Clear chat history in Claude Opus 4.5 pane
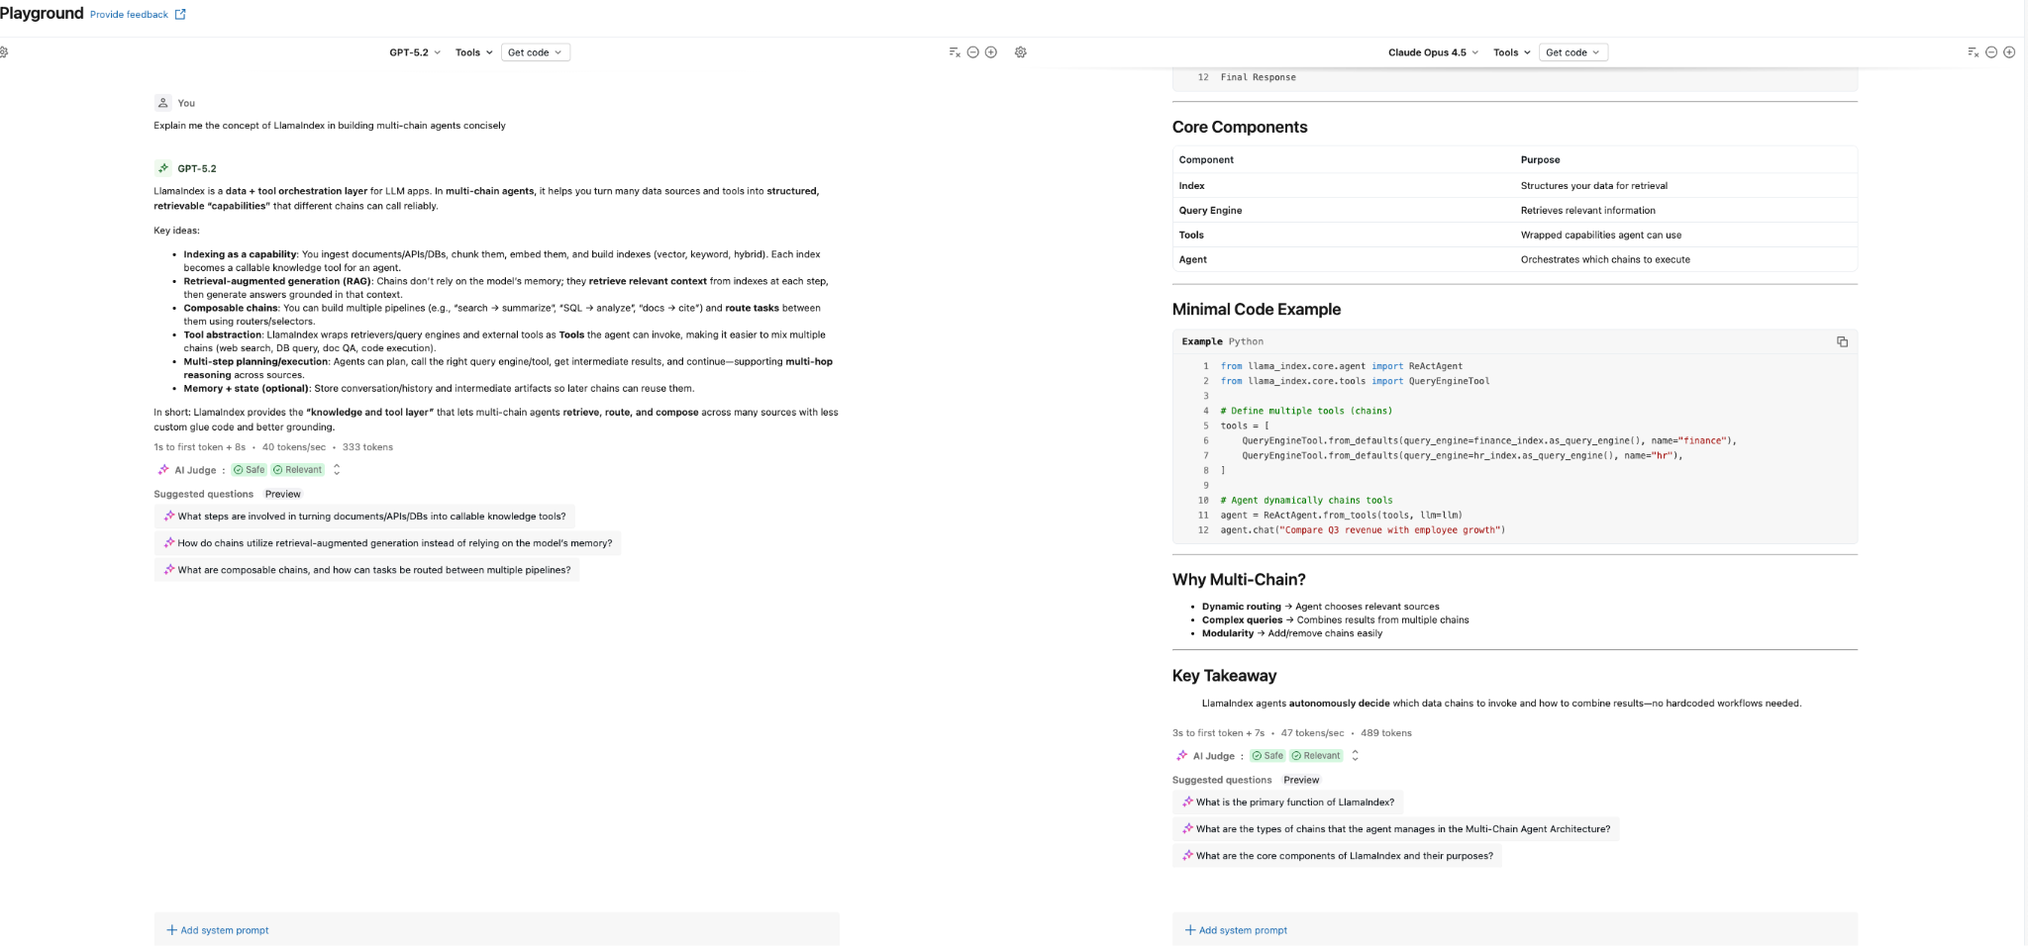The height and width of the screenshot is (946, 2028). (x=1973, y=52)
